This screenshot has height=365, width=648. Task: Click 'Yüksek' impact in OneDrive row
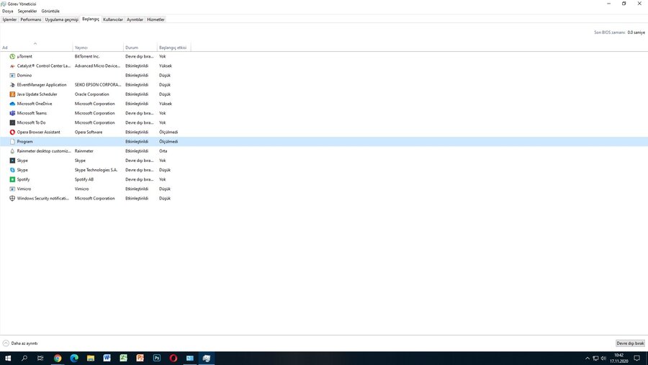(x=166, y=104)
